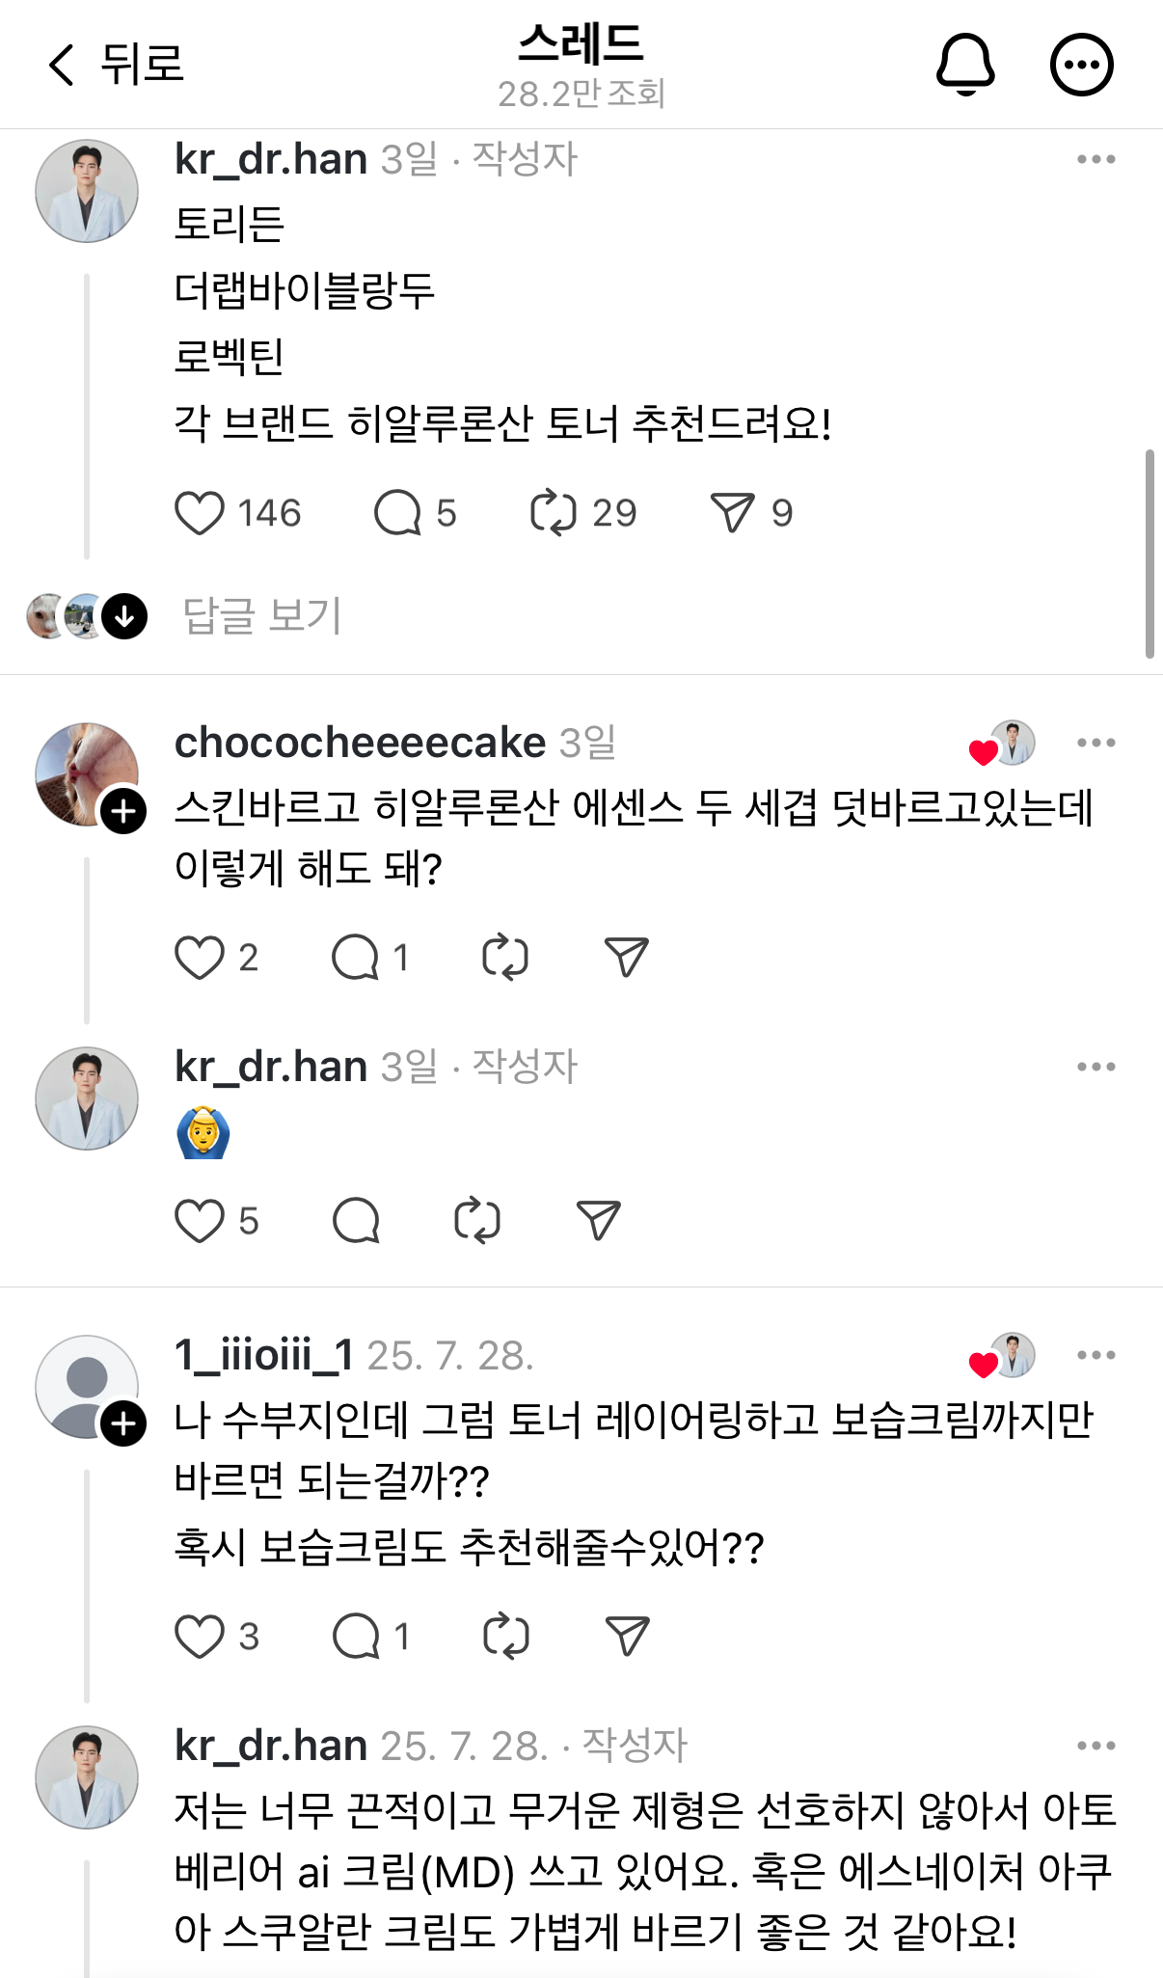This screenshot has width=1163, height=1978.
Task: Open the 1_iiioiii_1 username profile link
Action: tap(263, 1355)
